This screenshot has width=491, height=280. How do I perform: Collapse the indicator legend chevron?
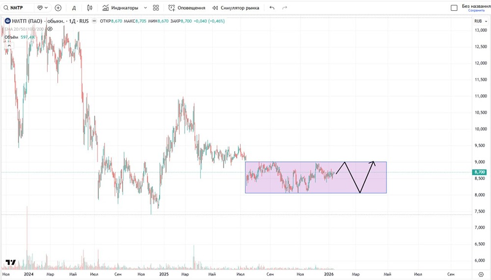tap(9, 46)
